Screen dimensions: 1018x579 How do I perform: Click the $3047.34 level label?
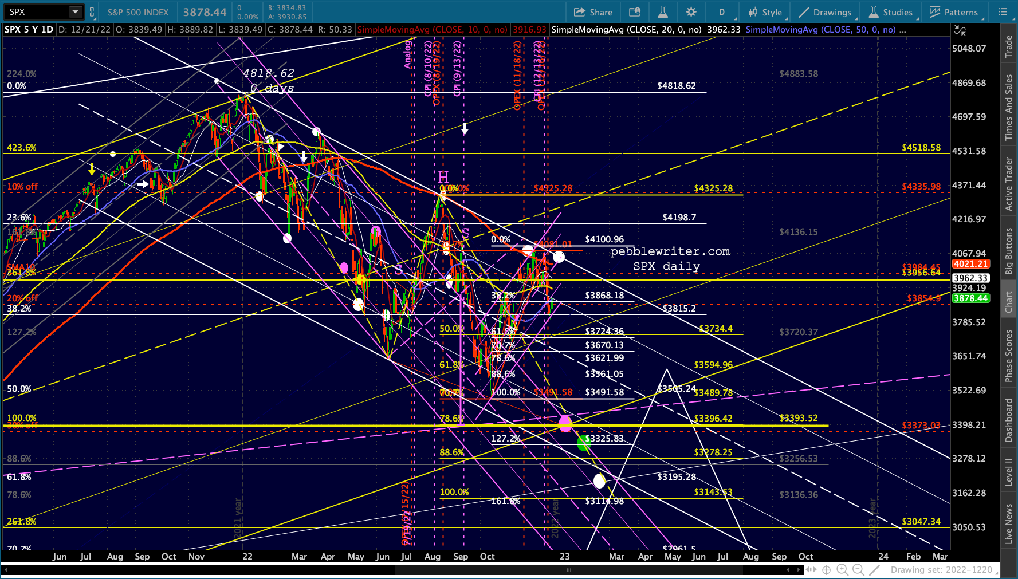(921, 522)
